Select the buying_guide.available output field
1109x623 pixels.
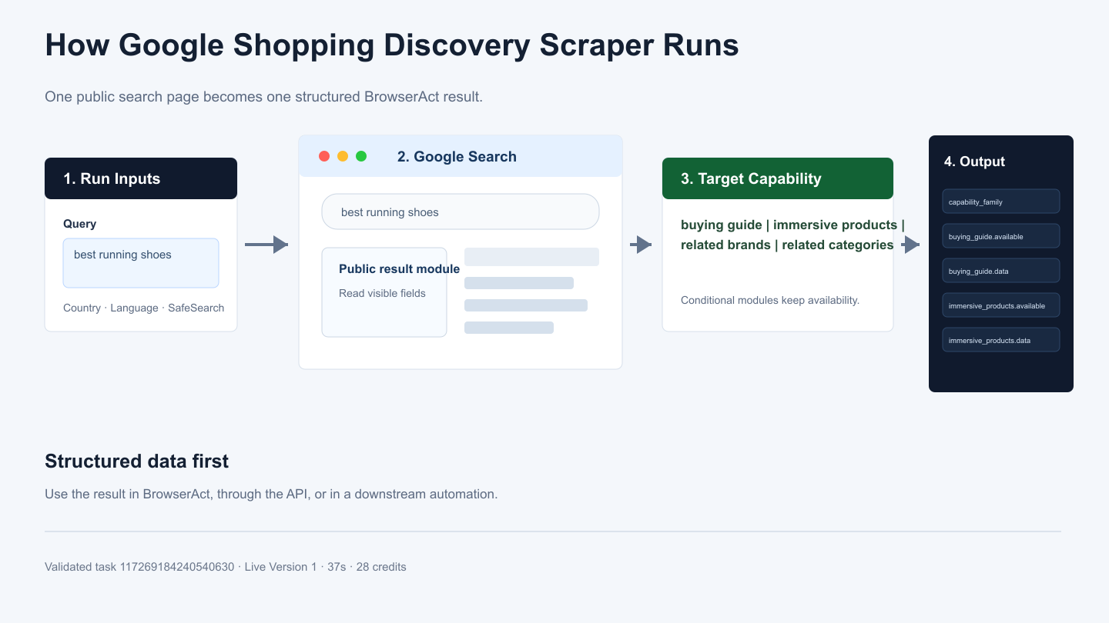1001,236
